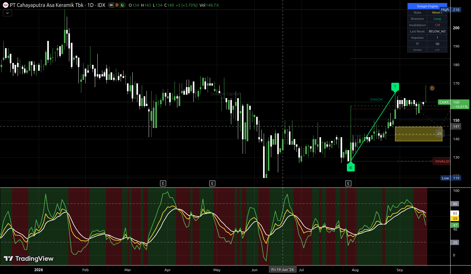
Task: Collapse the indicator legend with the chevron
Action: (7, 13)
